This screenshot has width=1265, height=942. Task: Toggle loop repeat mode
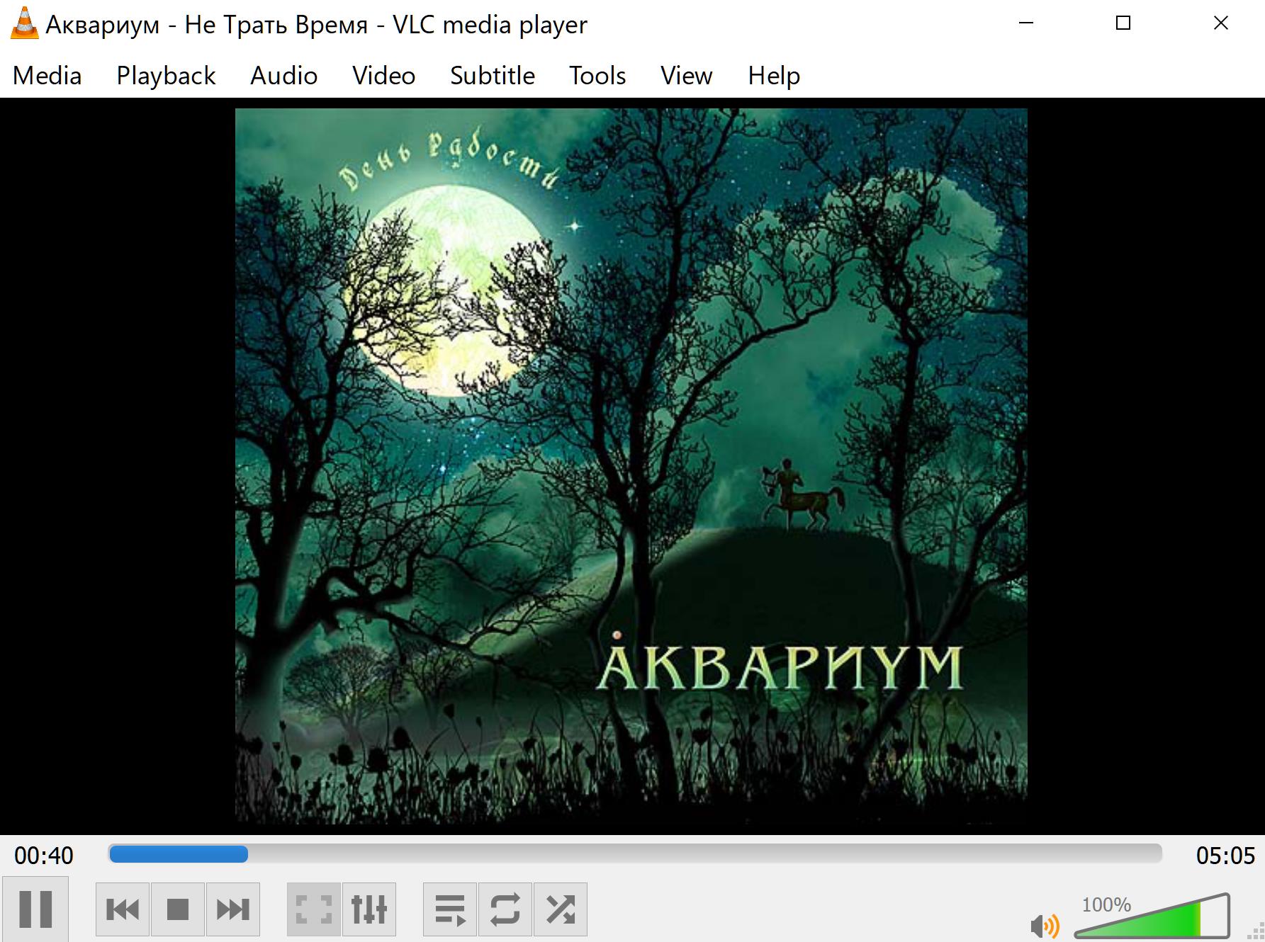[x=505, y=909]
